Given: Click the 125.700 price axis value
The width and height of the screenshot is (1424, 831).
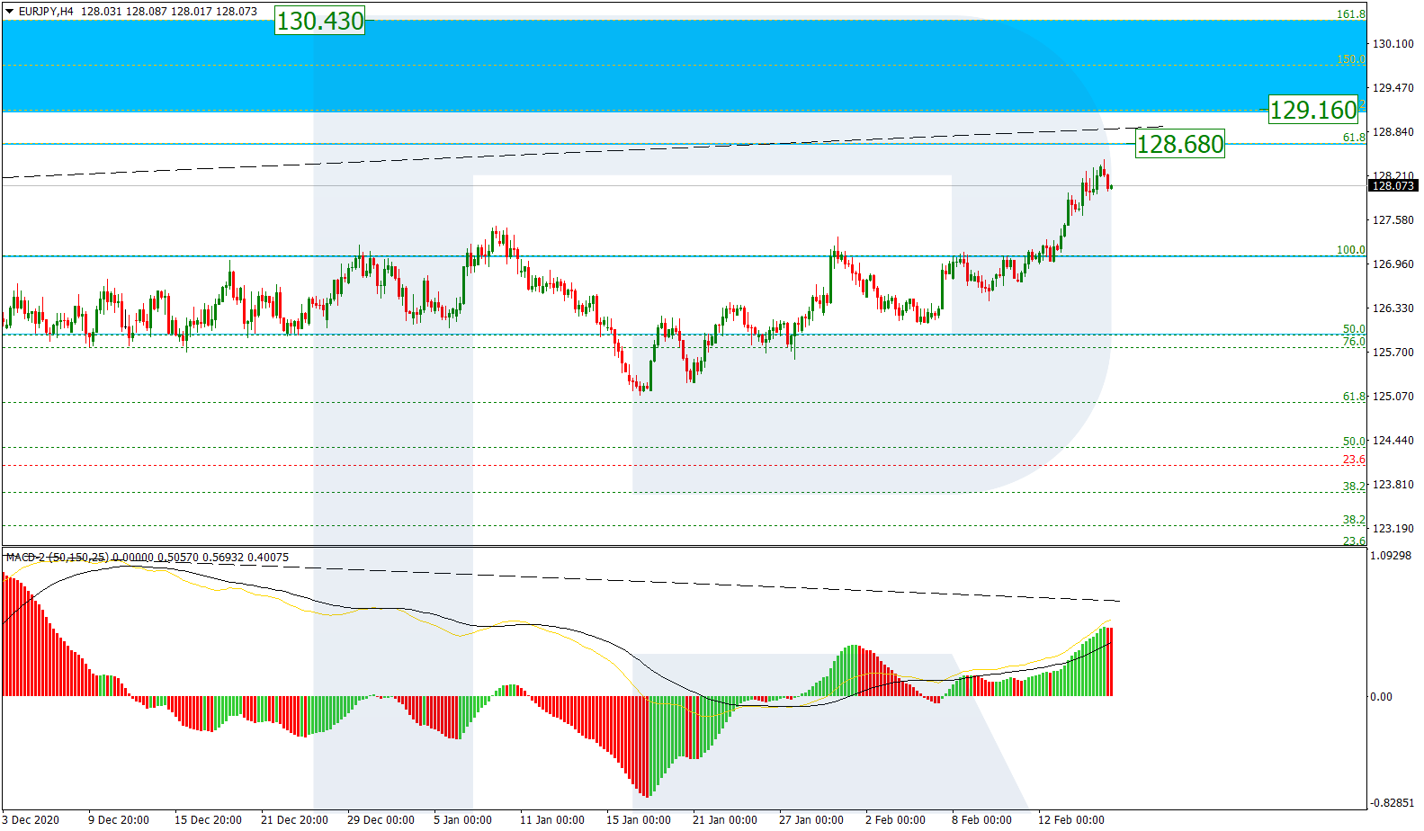Looking at the screenshot, I should click(x=1393, y=353).
